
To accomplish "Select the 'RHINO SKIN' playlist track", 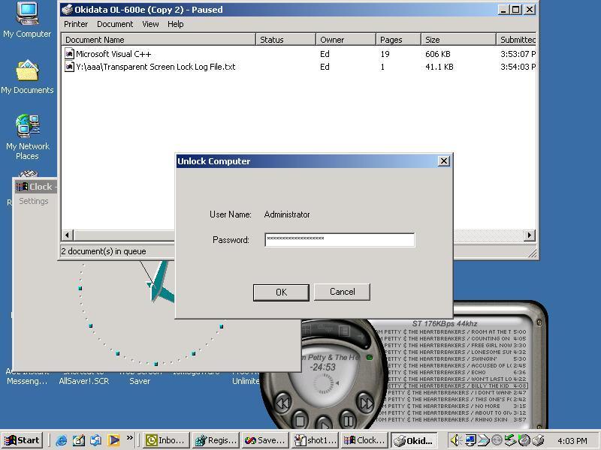I will pos(451,420).
